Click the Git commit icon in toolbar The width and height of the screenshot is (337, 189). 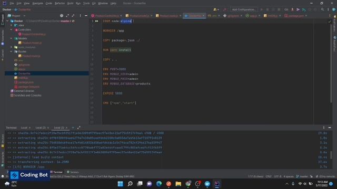point(298,9)
